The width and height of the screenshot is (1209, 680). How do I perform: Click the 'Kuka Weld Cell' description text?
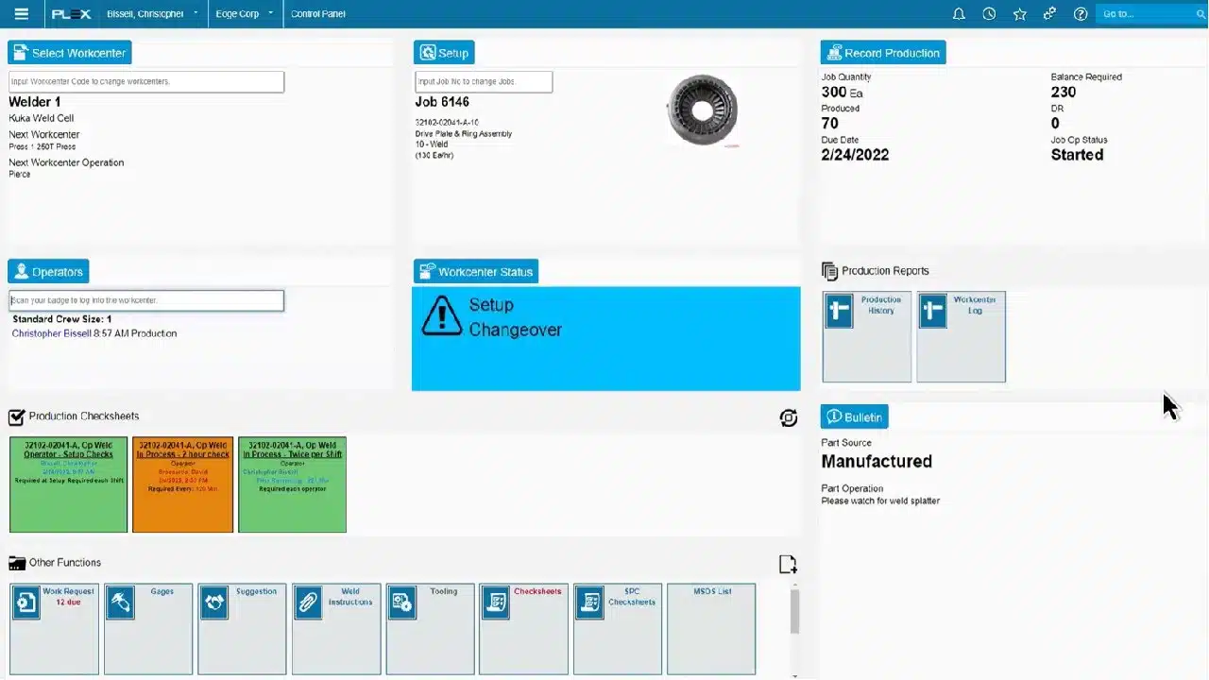click(x=41, y=118)
